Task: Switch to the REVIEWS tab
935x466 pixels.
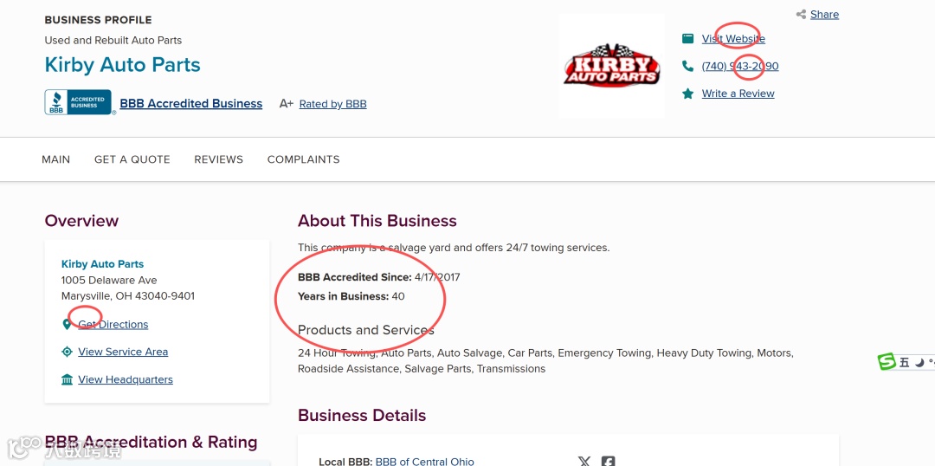Action: [219, 159]
